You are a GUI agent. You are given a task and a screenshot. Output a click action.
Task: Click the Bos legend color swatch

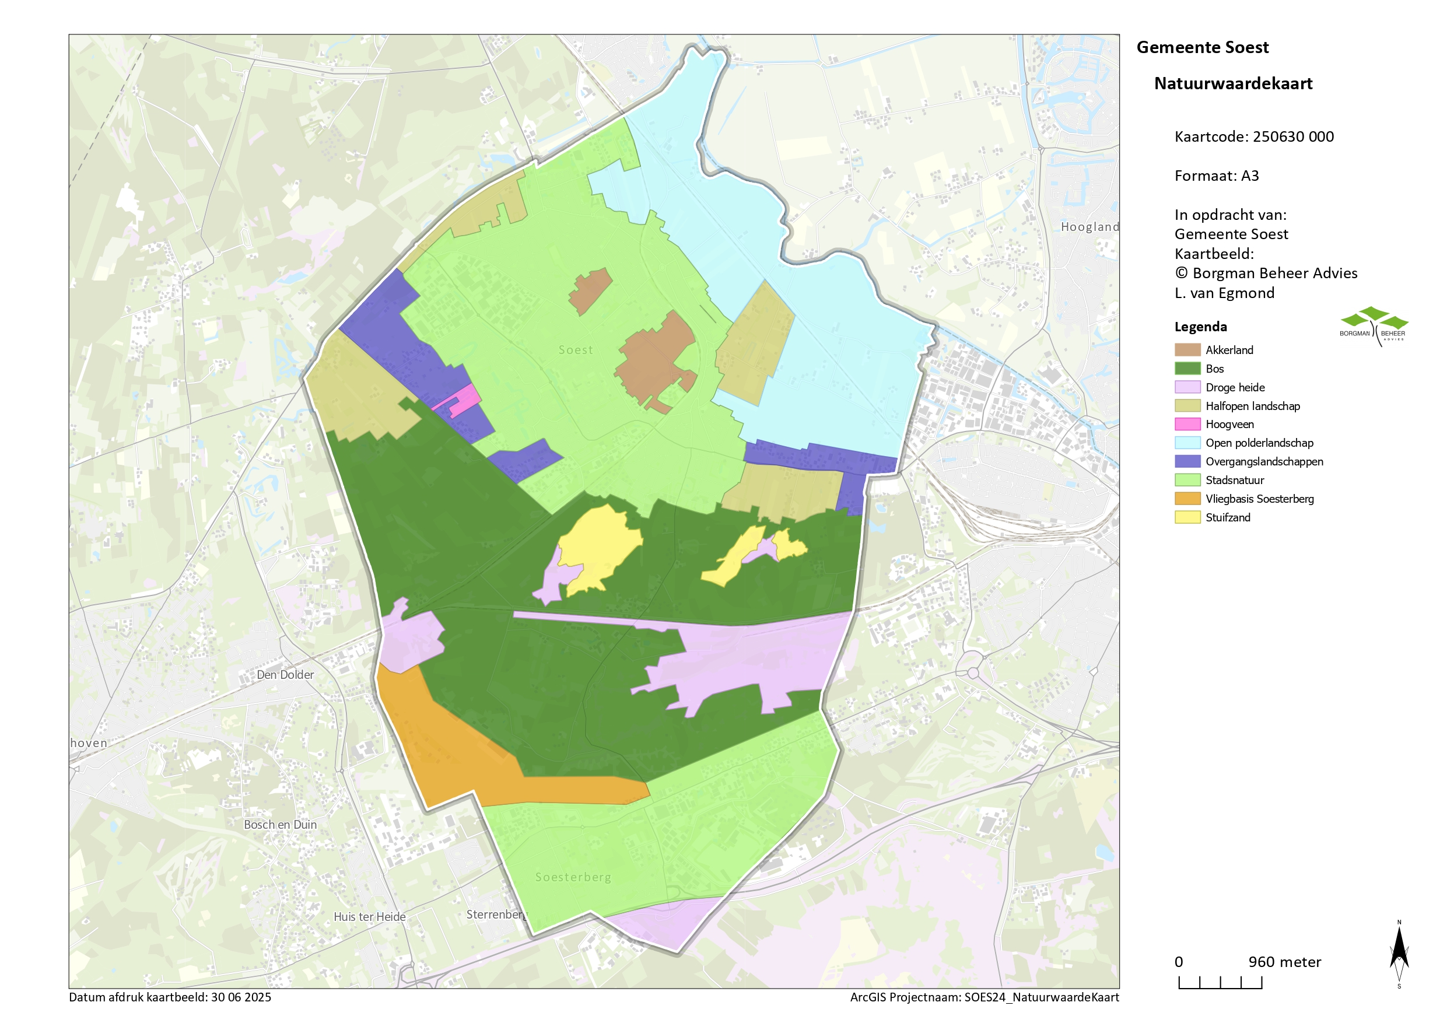point(1187,369)
